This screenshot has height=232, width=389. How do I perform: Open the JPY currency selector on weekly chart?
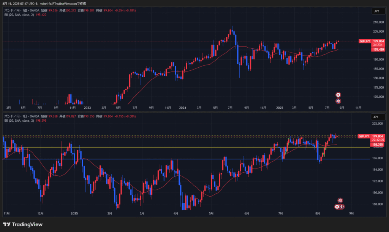(379, 11)
